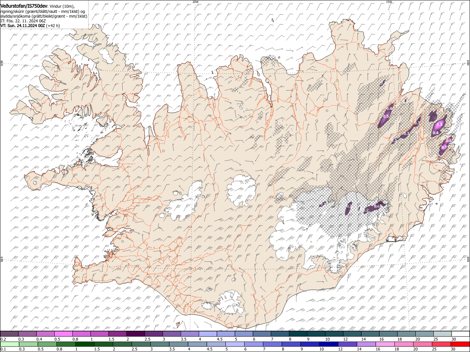The image size is (470, 352).
Task: Click the IT: Fös. 22. 11. 2024 06Z line
Action: point(23,21)
